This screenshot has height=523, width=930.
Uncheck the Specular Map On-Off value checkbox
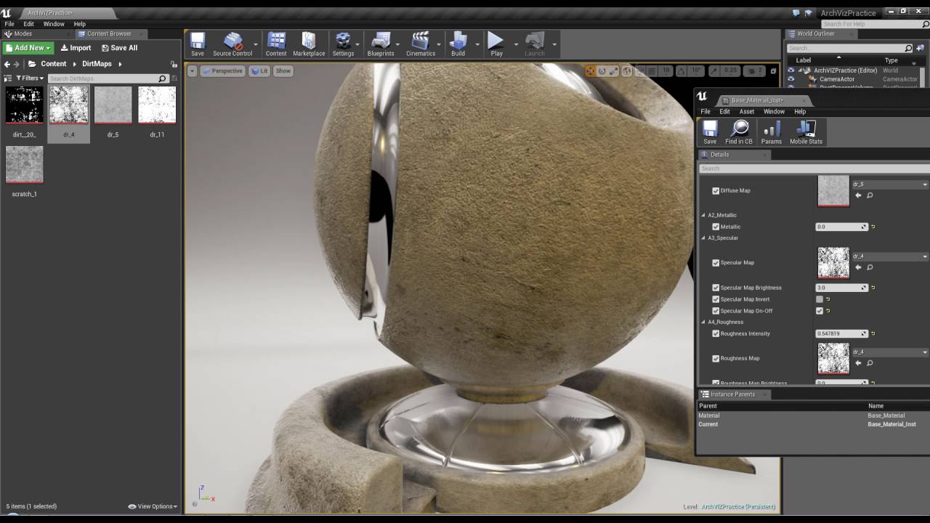[820, 311]
